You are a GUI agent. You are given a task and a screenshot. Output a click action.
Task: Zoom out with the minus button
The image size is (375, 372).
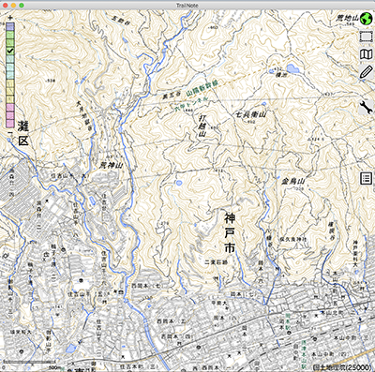(10, 132)
